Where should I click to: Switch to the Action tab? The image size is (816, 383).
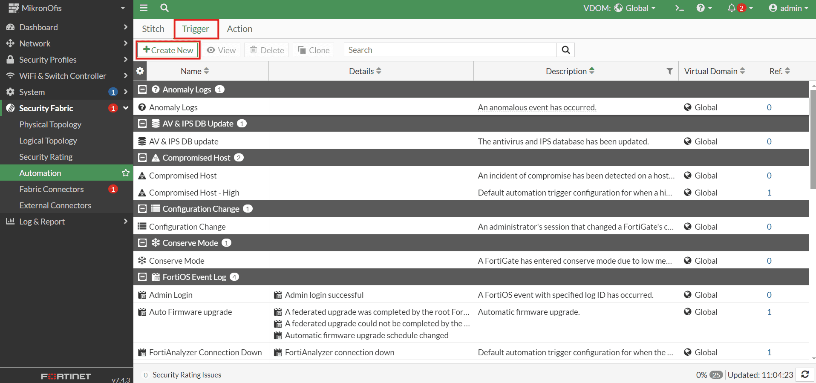coord(239,29)
